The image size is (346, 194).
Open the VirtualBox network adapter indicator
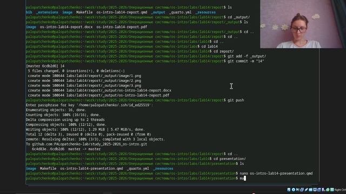302,190
